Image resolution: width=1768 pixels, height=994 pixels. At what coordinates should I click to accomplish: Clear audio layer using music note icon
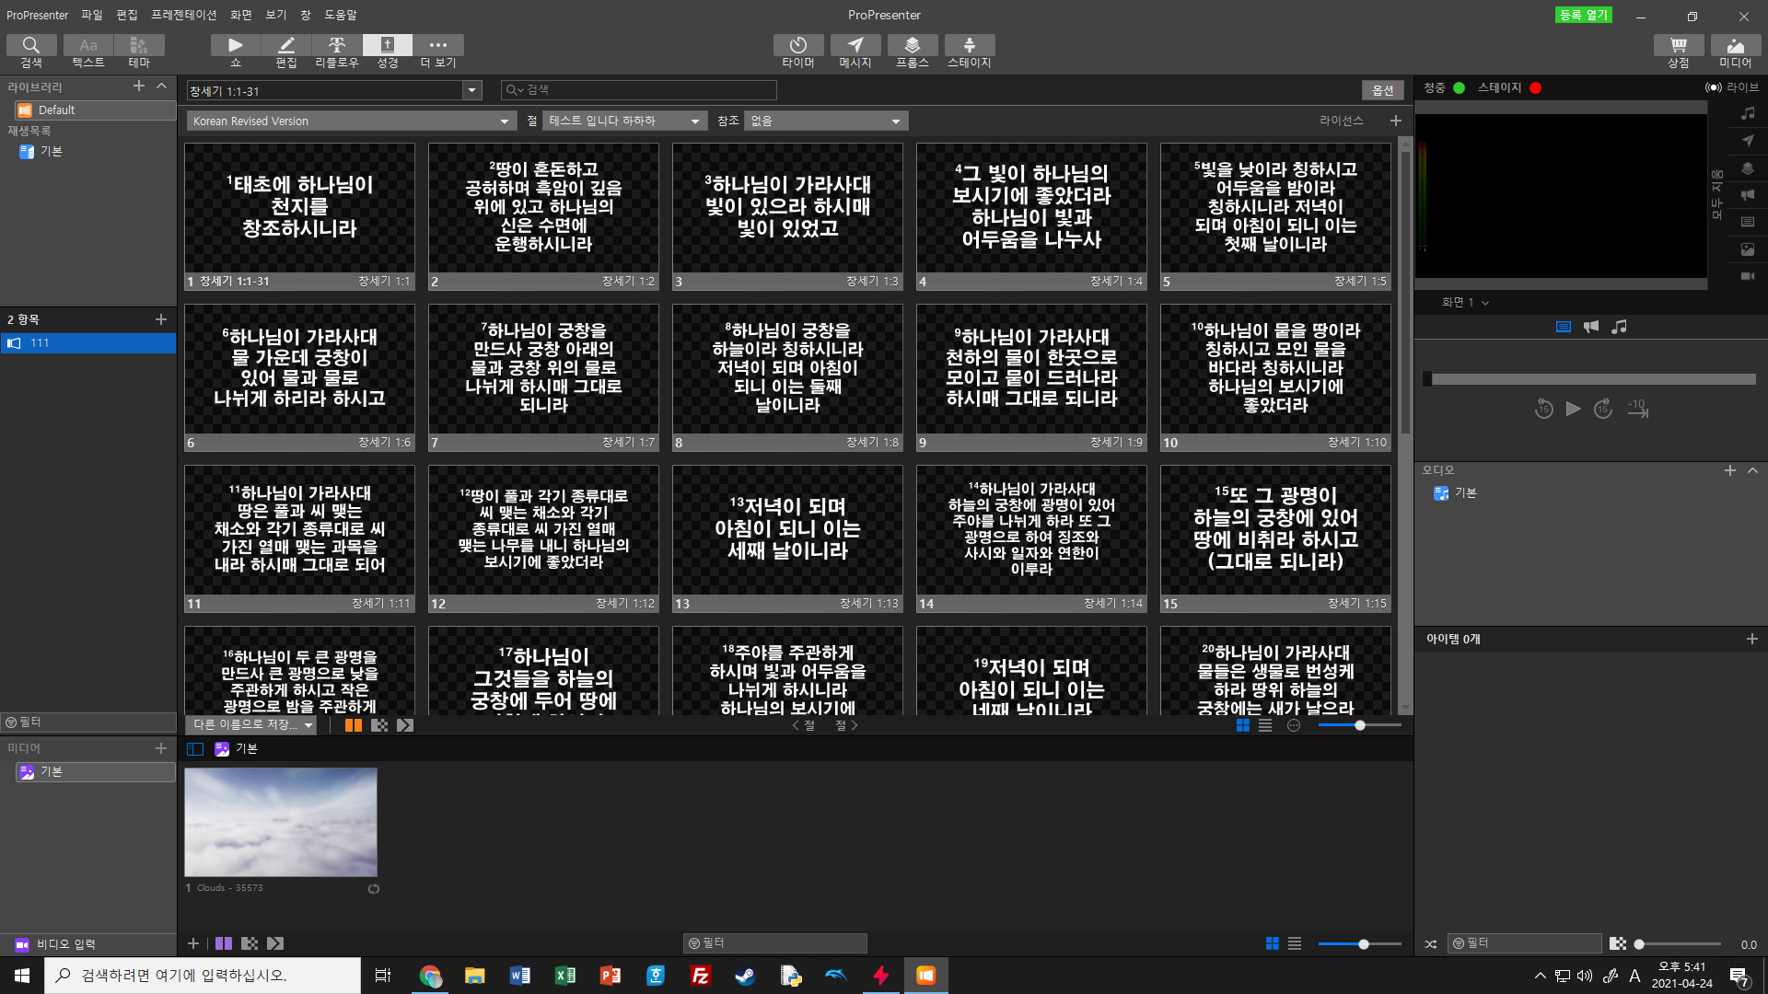1747,113
